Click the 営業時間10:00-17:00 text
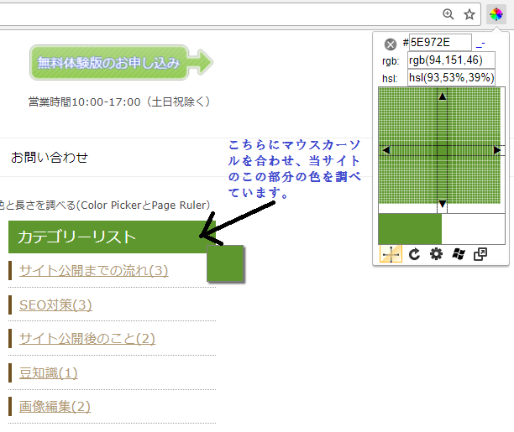514x432 pixels. coord(119,101)
